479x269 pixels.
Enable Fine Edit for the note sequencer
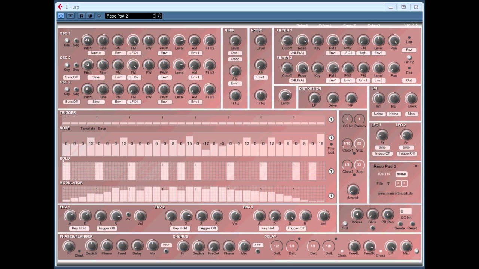coord(331,144)
